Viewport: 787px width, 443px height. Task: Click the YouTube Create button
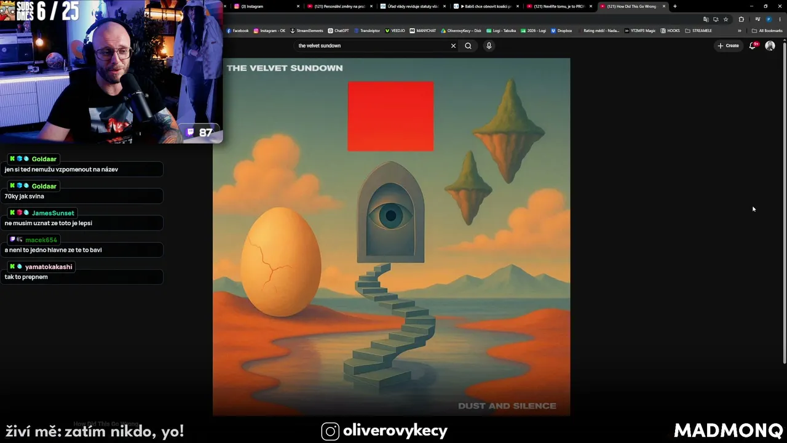[729, 46]
